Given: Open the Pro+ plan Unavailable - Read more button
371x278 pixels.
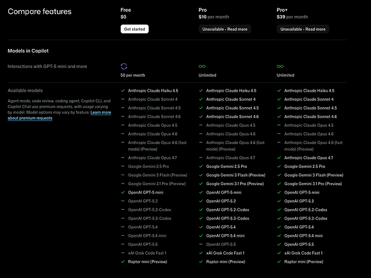Looking at the screenshot, I should coord(302,29).
